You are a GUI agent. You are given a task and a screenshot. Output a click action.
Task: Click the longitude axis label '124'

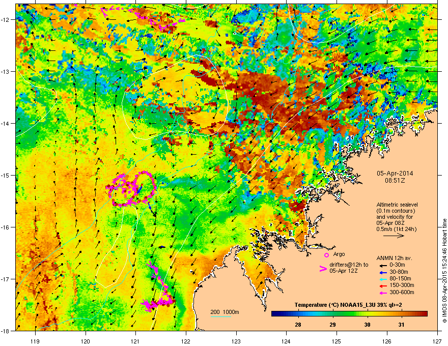click(287, 341)
